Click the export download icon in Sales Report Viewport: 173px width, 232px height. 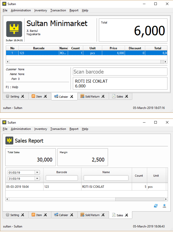pyautogui.click(x=164, y=206)
